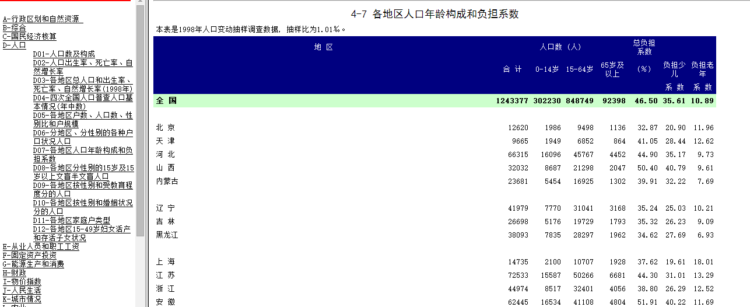This screenshot has height=307, width=750.
Task: Open the J-人民生活 category link
Action: [22, 290]
